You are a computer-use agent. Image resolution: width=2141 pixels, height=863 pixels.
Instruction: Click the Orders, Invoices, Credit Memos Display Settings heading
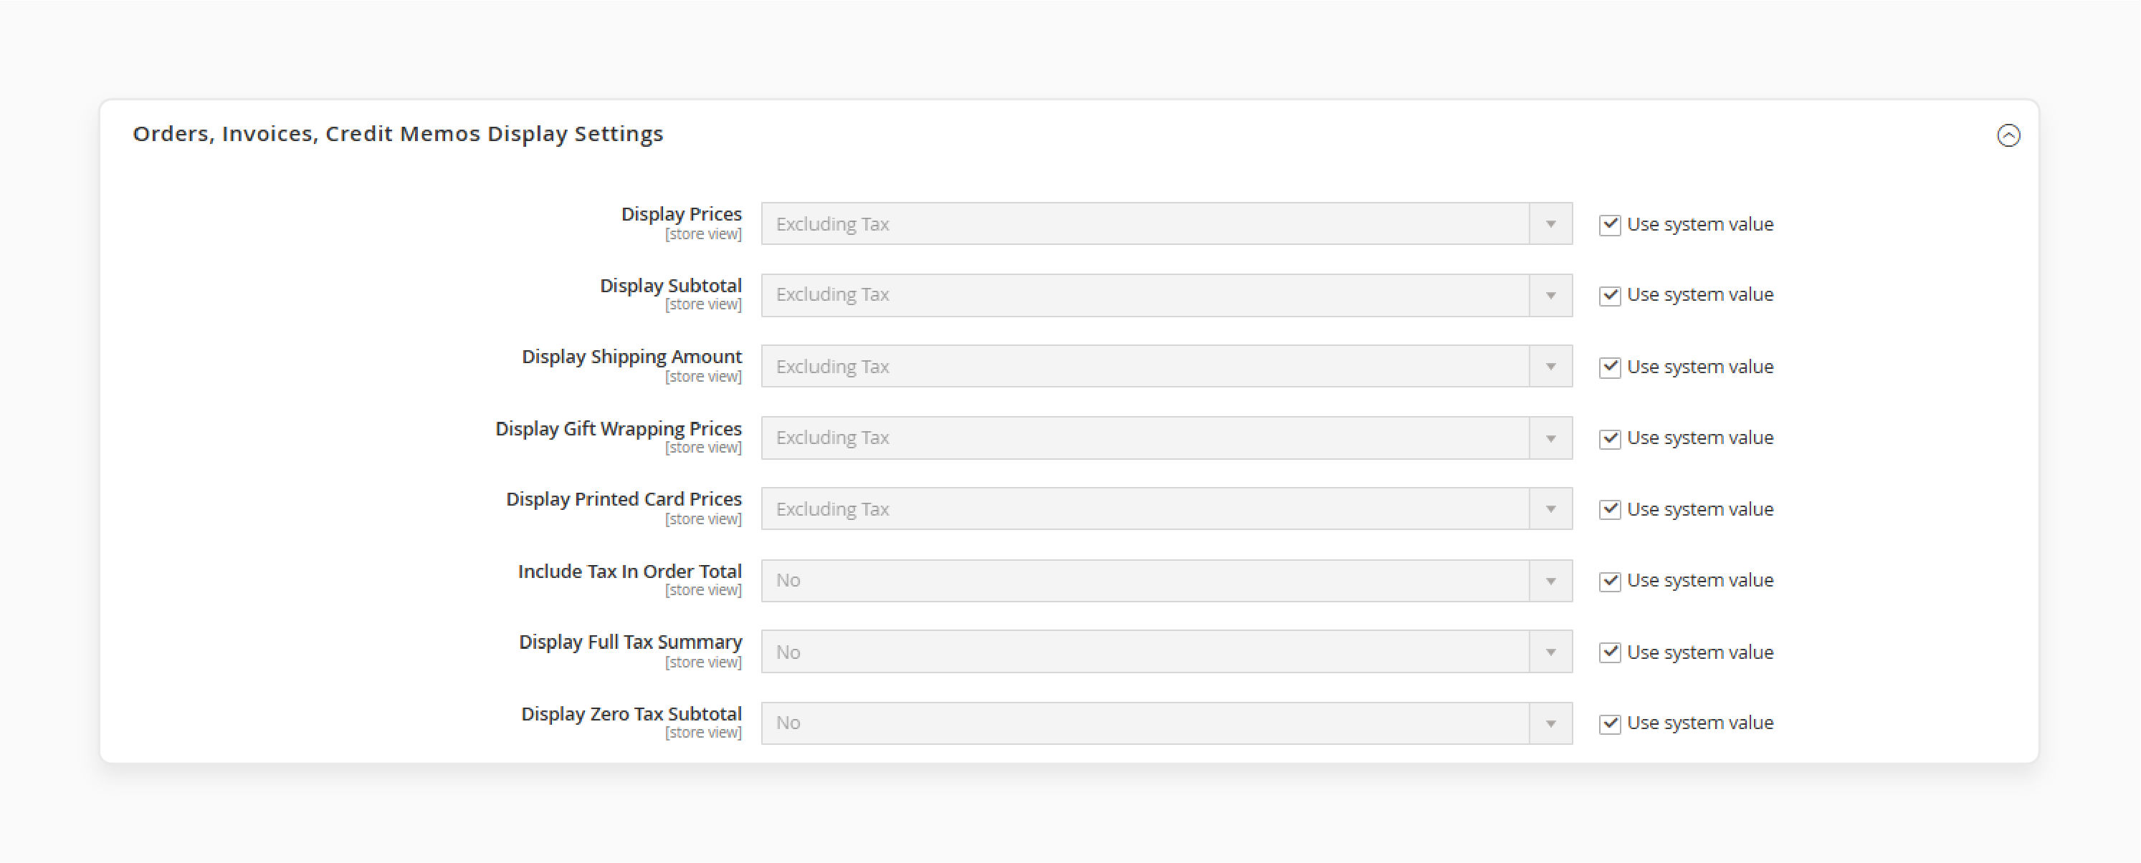[x=398, y=135]
